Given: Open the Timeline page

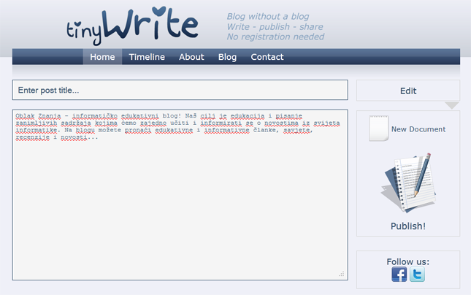Looking at the screenshot, I should tap(147, 57).
